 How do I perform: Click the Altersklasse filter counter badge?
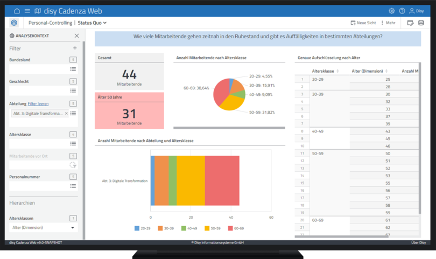click(x=73, y=135)
